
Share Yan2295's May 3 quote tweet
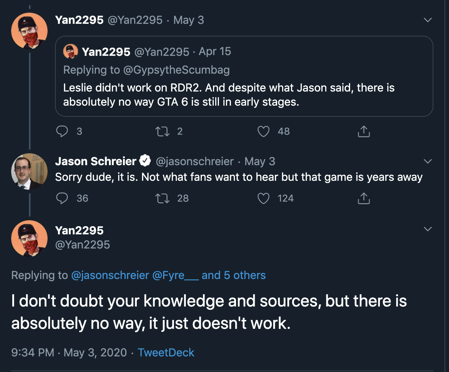click(x=364, y=131)
